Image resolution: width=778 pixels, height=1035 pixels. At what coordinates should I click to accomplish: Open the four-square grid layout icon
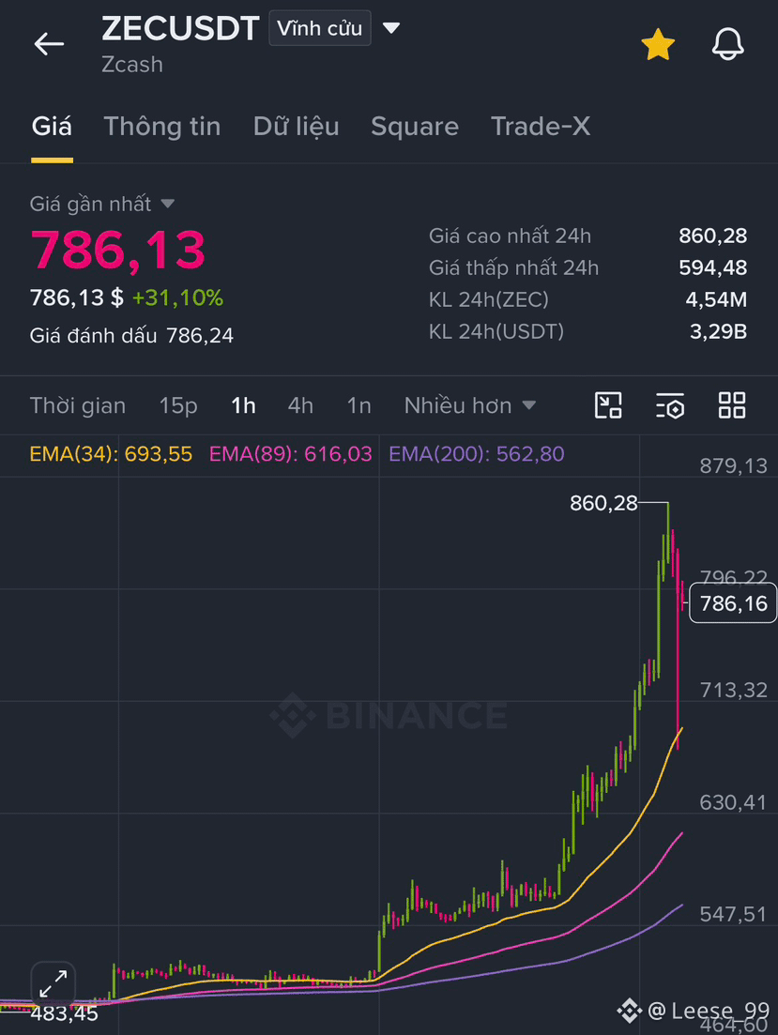[732, 405]
